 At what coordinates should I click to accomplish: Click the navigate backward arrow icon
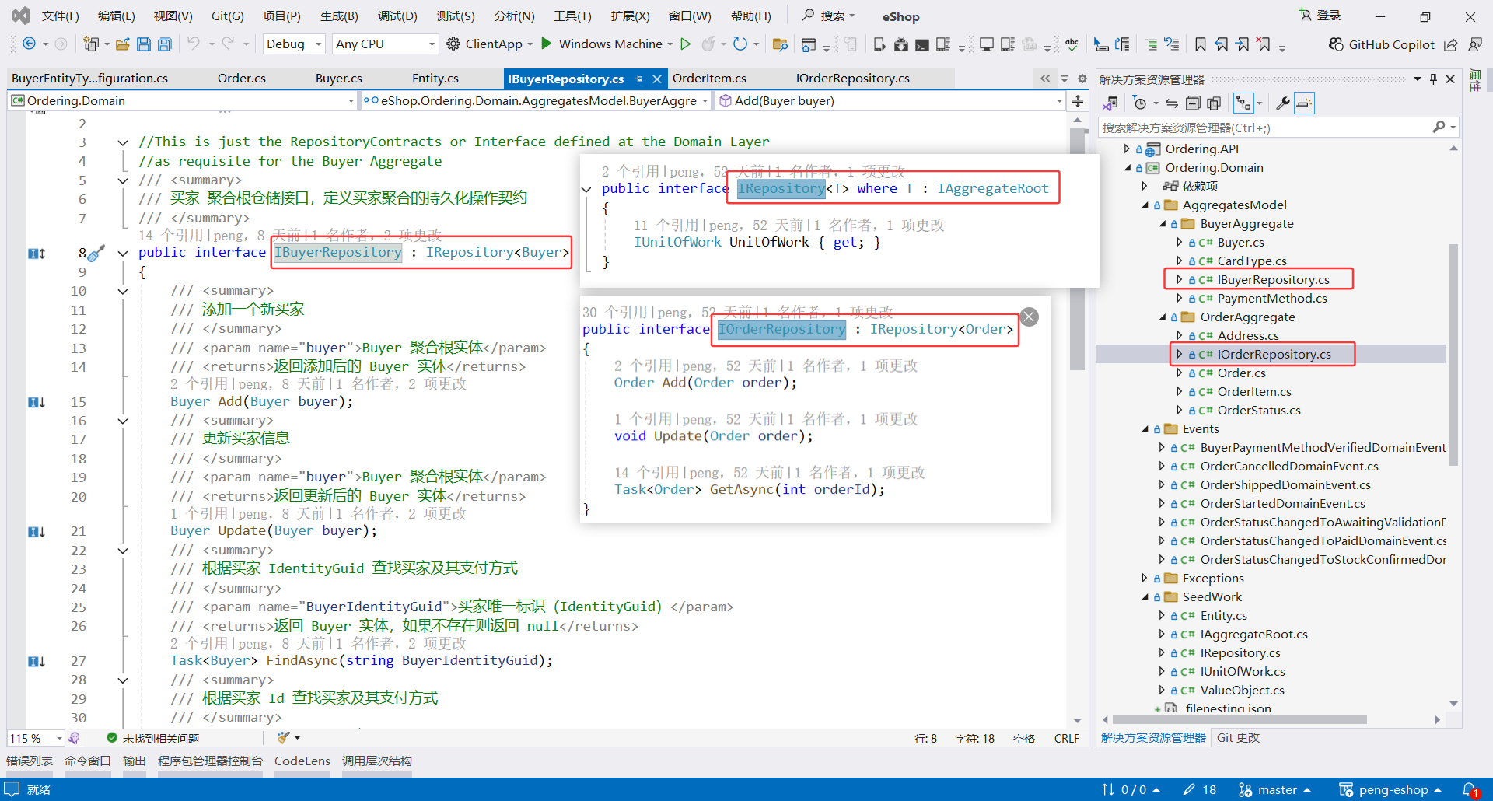(29, 44)
